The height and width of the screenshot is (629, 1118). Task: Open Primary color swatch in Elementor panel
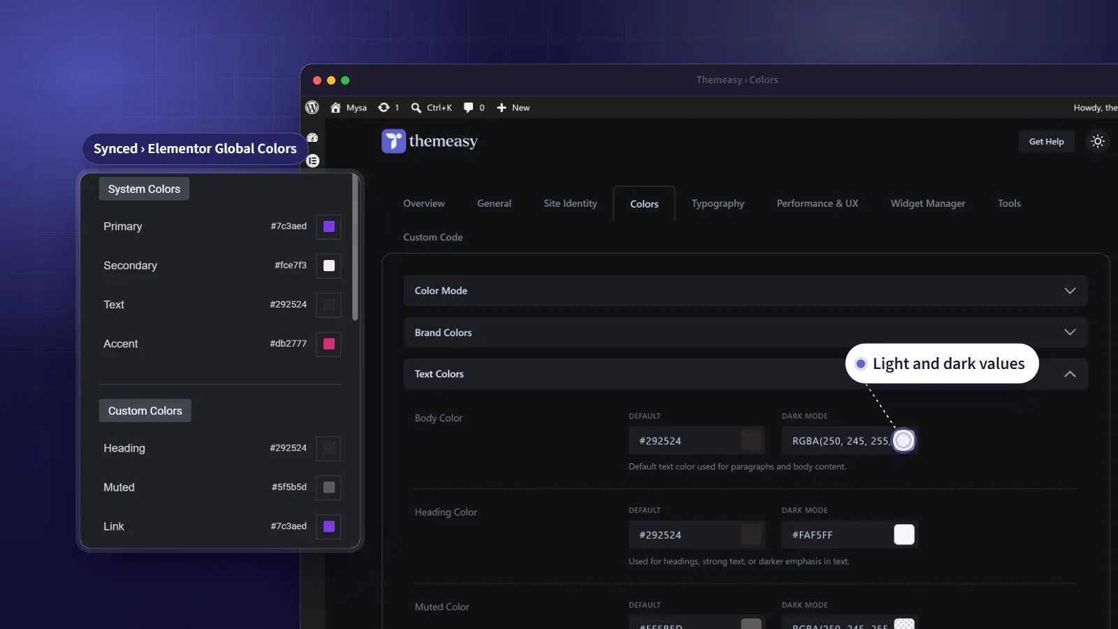328,226
